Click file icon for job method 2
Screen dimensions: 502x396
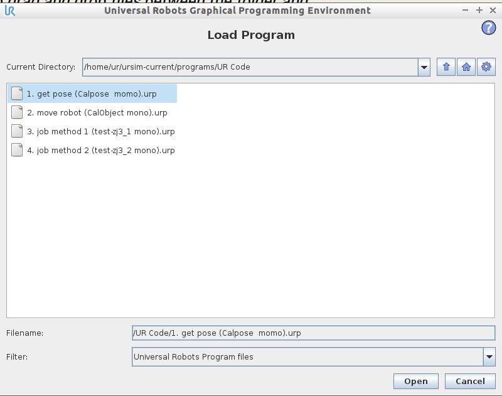coord(17,150)
